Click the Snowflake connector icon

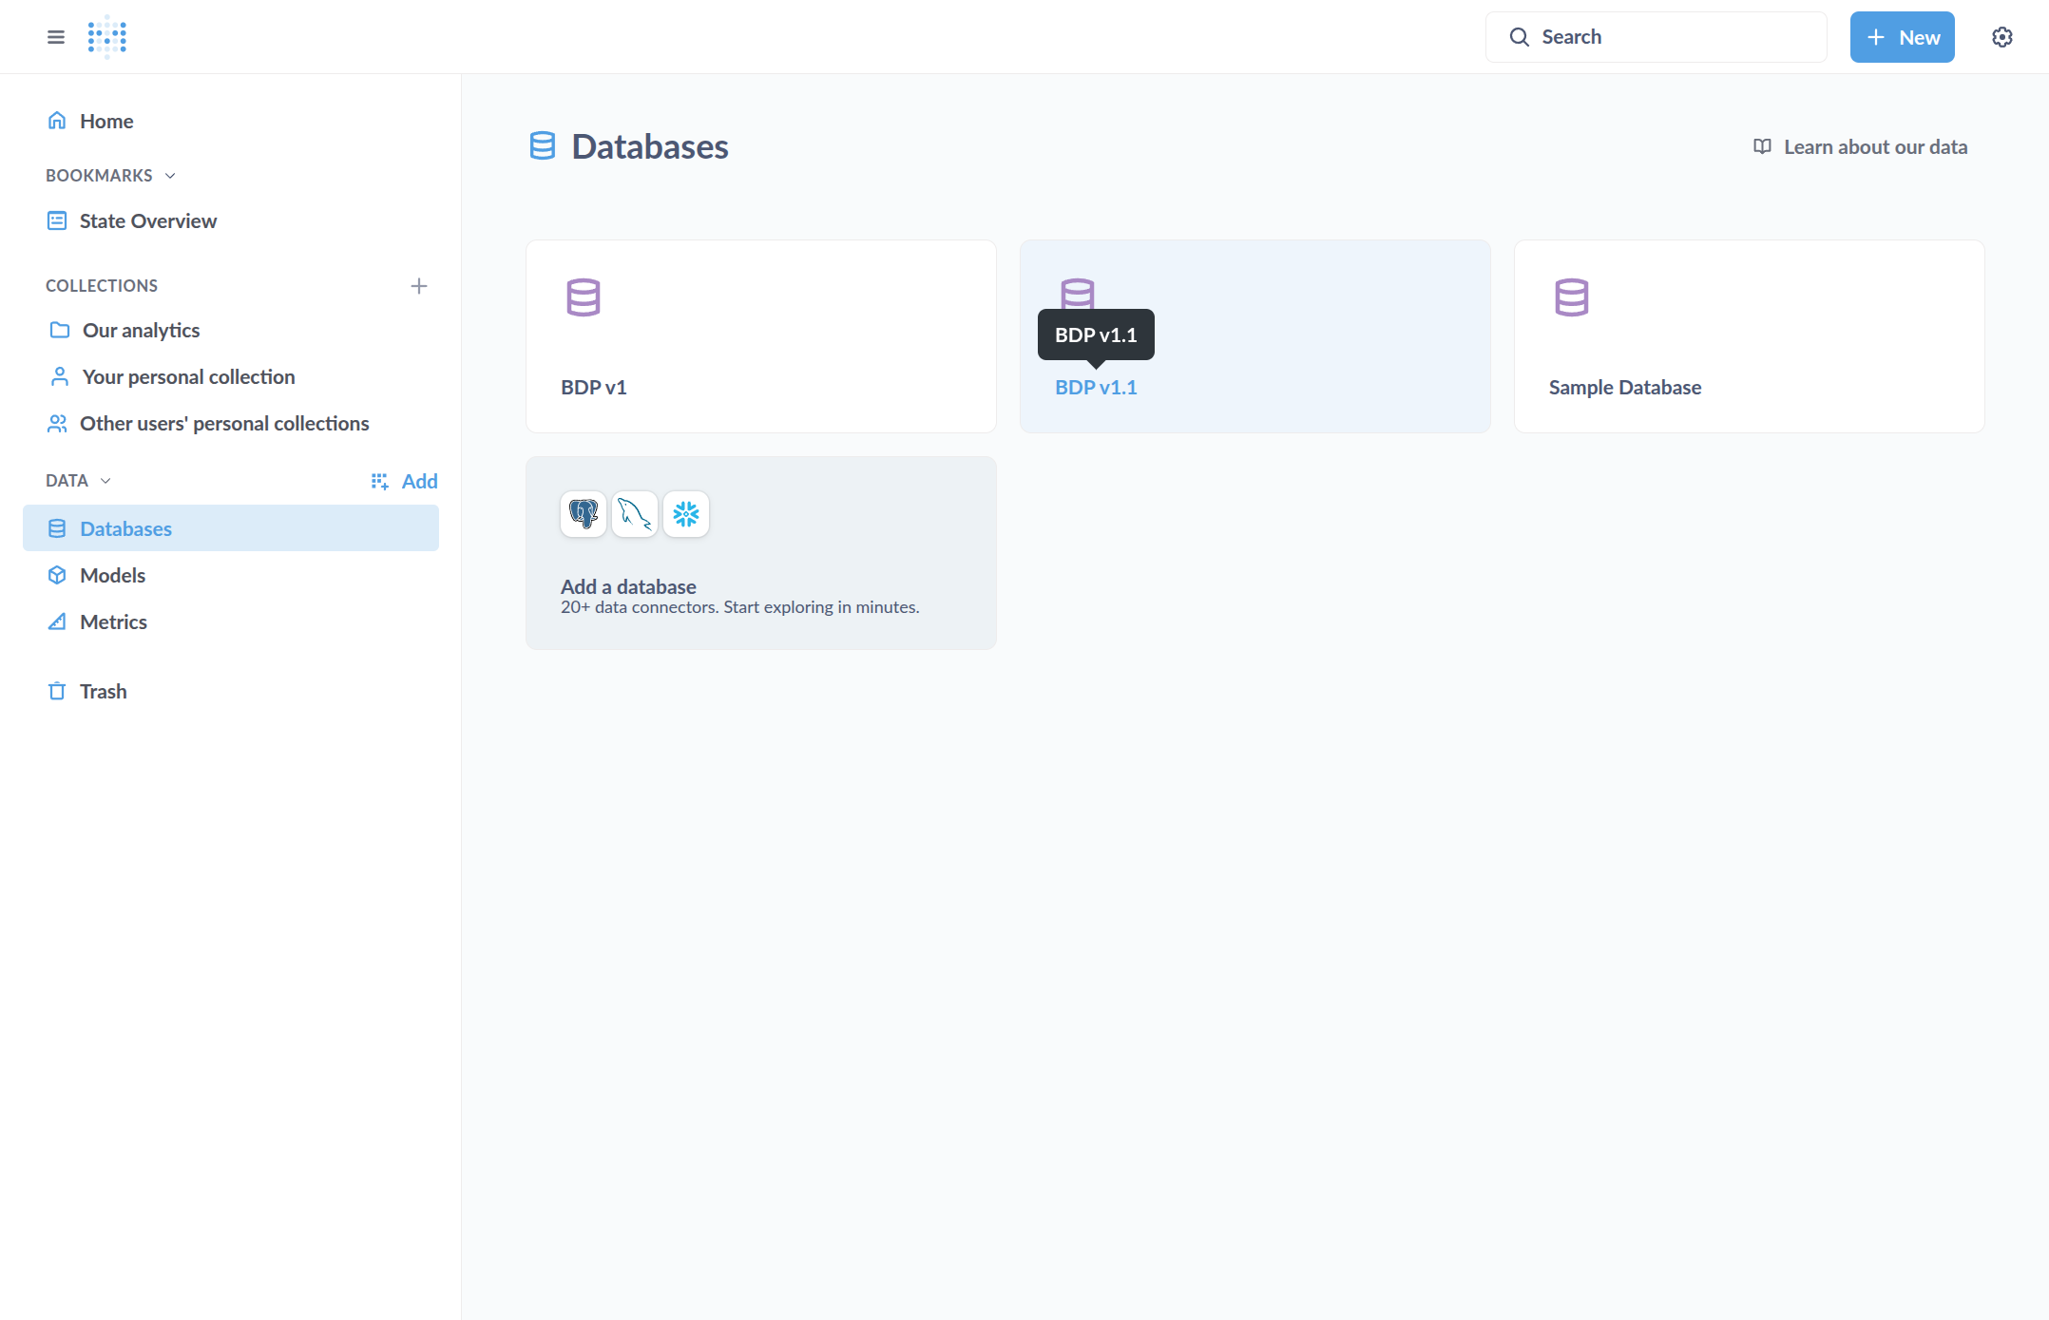[x=686, y=514]
